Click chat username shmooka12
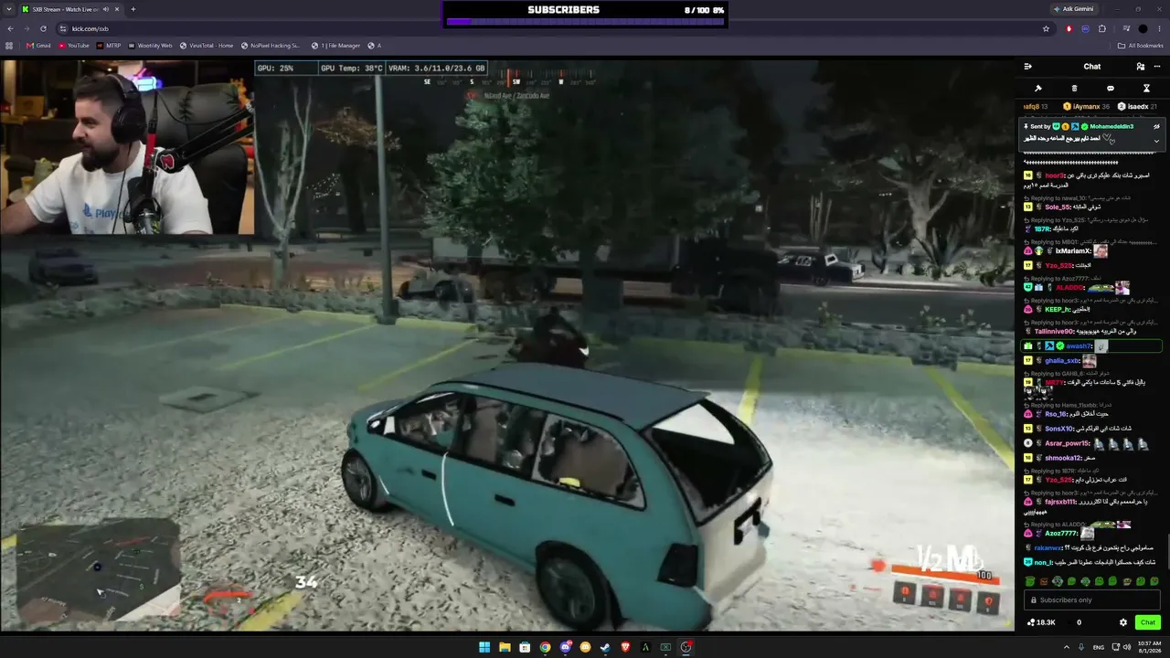1170x658 pixels. point(1063,458)
